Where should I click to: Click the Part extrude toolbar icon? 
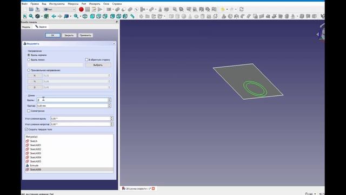click(224, 16)
